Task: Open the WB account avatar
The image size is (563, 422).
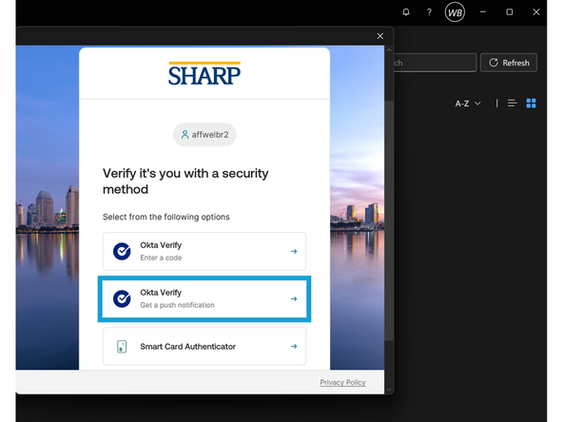Action: [455, 12]
